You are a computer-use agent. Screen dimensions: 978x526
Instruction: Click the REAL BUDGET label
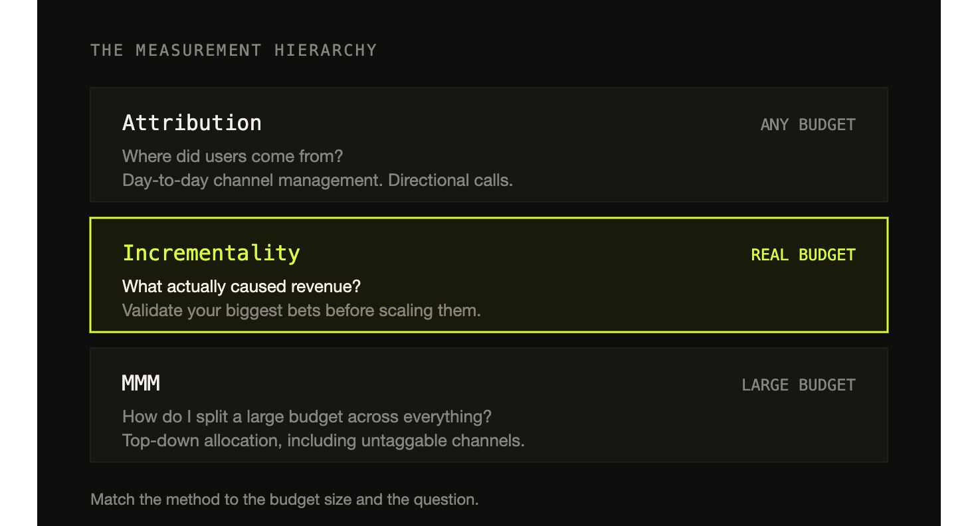803,255
